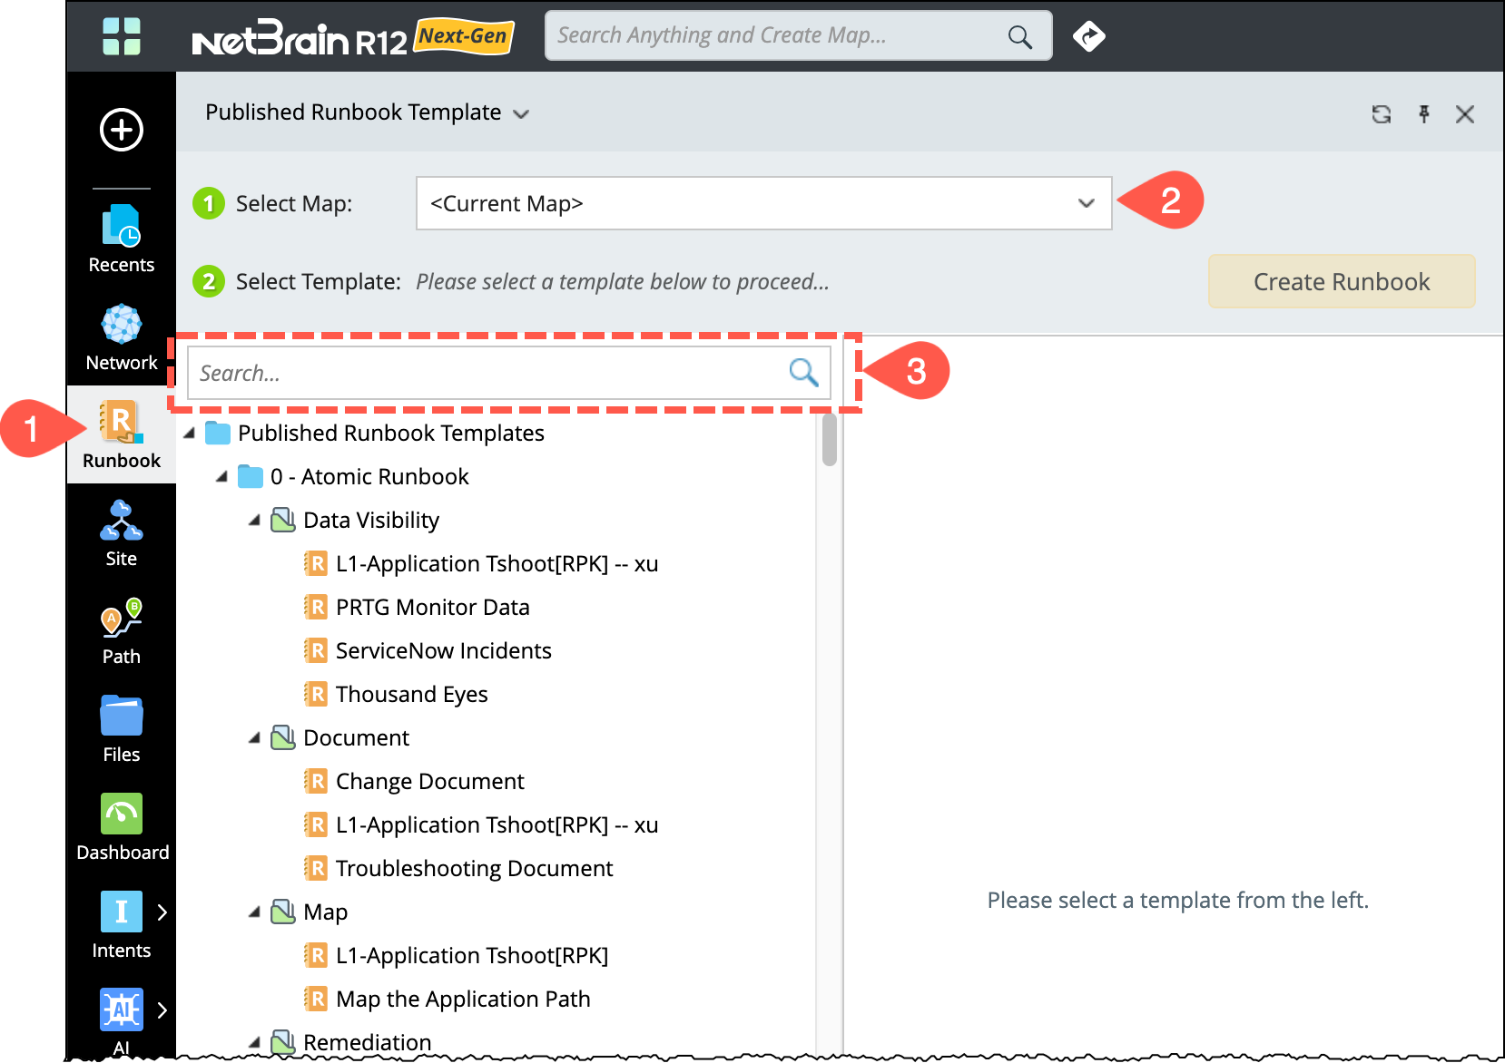Screen dimensions: 1505x1063
Task: Click the ServiceNow Incidents runbook icon
Action: pos(315,650)
